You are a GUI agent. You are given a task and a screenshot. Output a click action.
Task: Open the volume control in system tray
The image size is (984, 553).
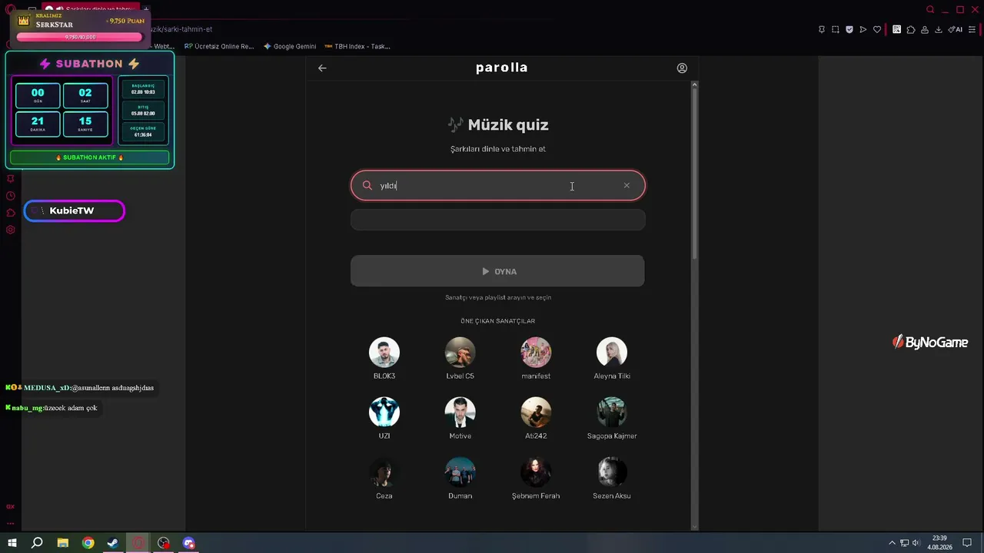click(916, 543)
